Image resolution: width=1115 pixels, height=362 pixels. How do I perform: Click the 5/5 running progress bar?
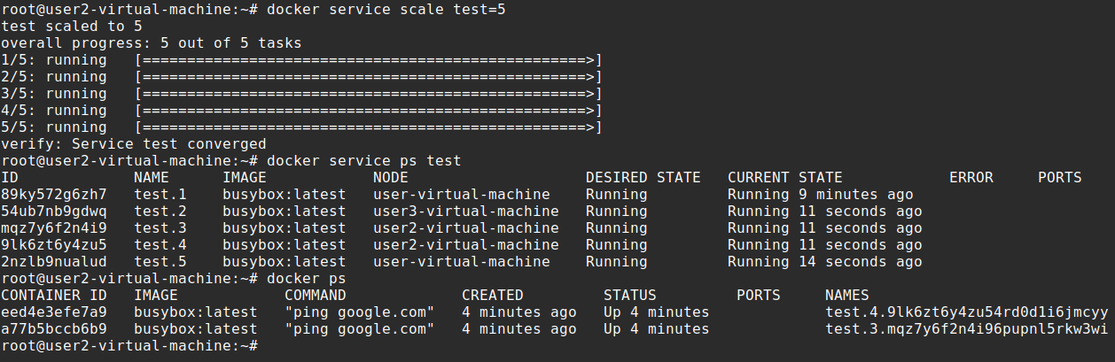coord(368,127)
